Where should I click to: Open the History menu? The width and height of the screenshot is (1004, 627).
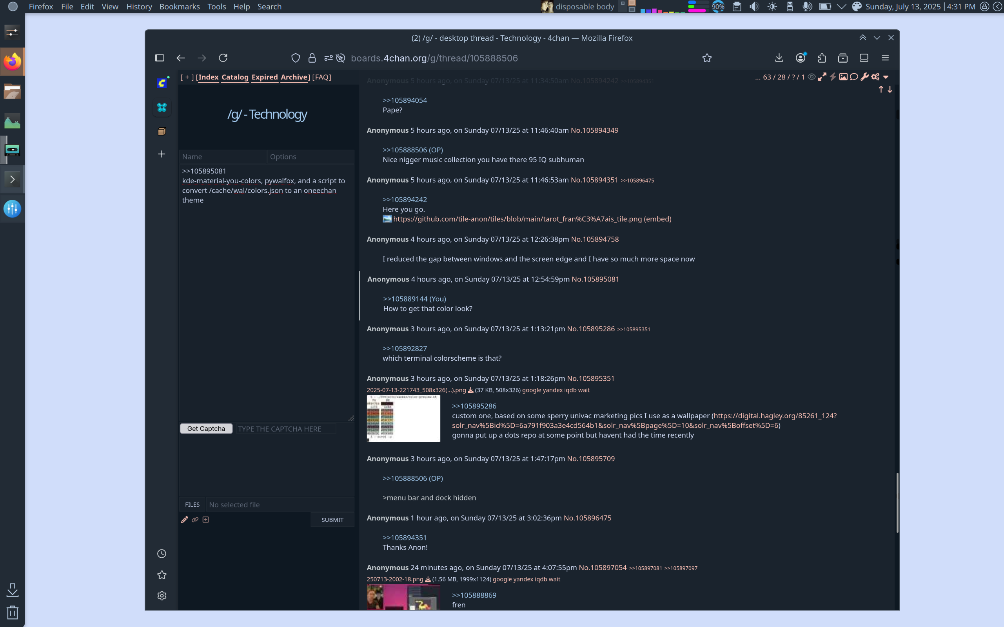(139, 7)
